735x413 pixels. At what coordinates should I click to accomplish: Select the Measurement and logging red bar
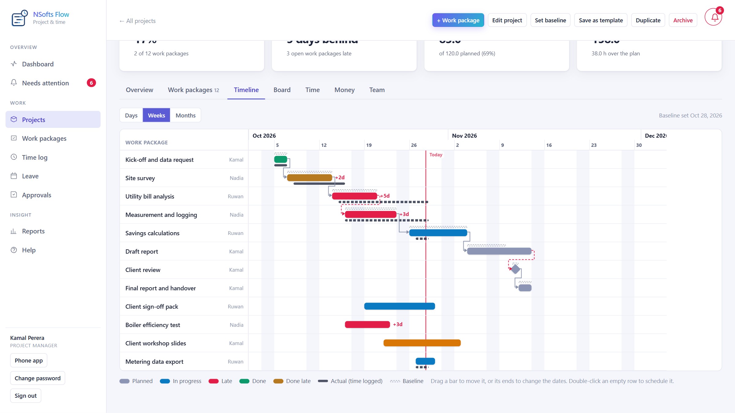(x=371, y=214)
